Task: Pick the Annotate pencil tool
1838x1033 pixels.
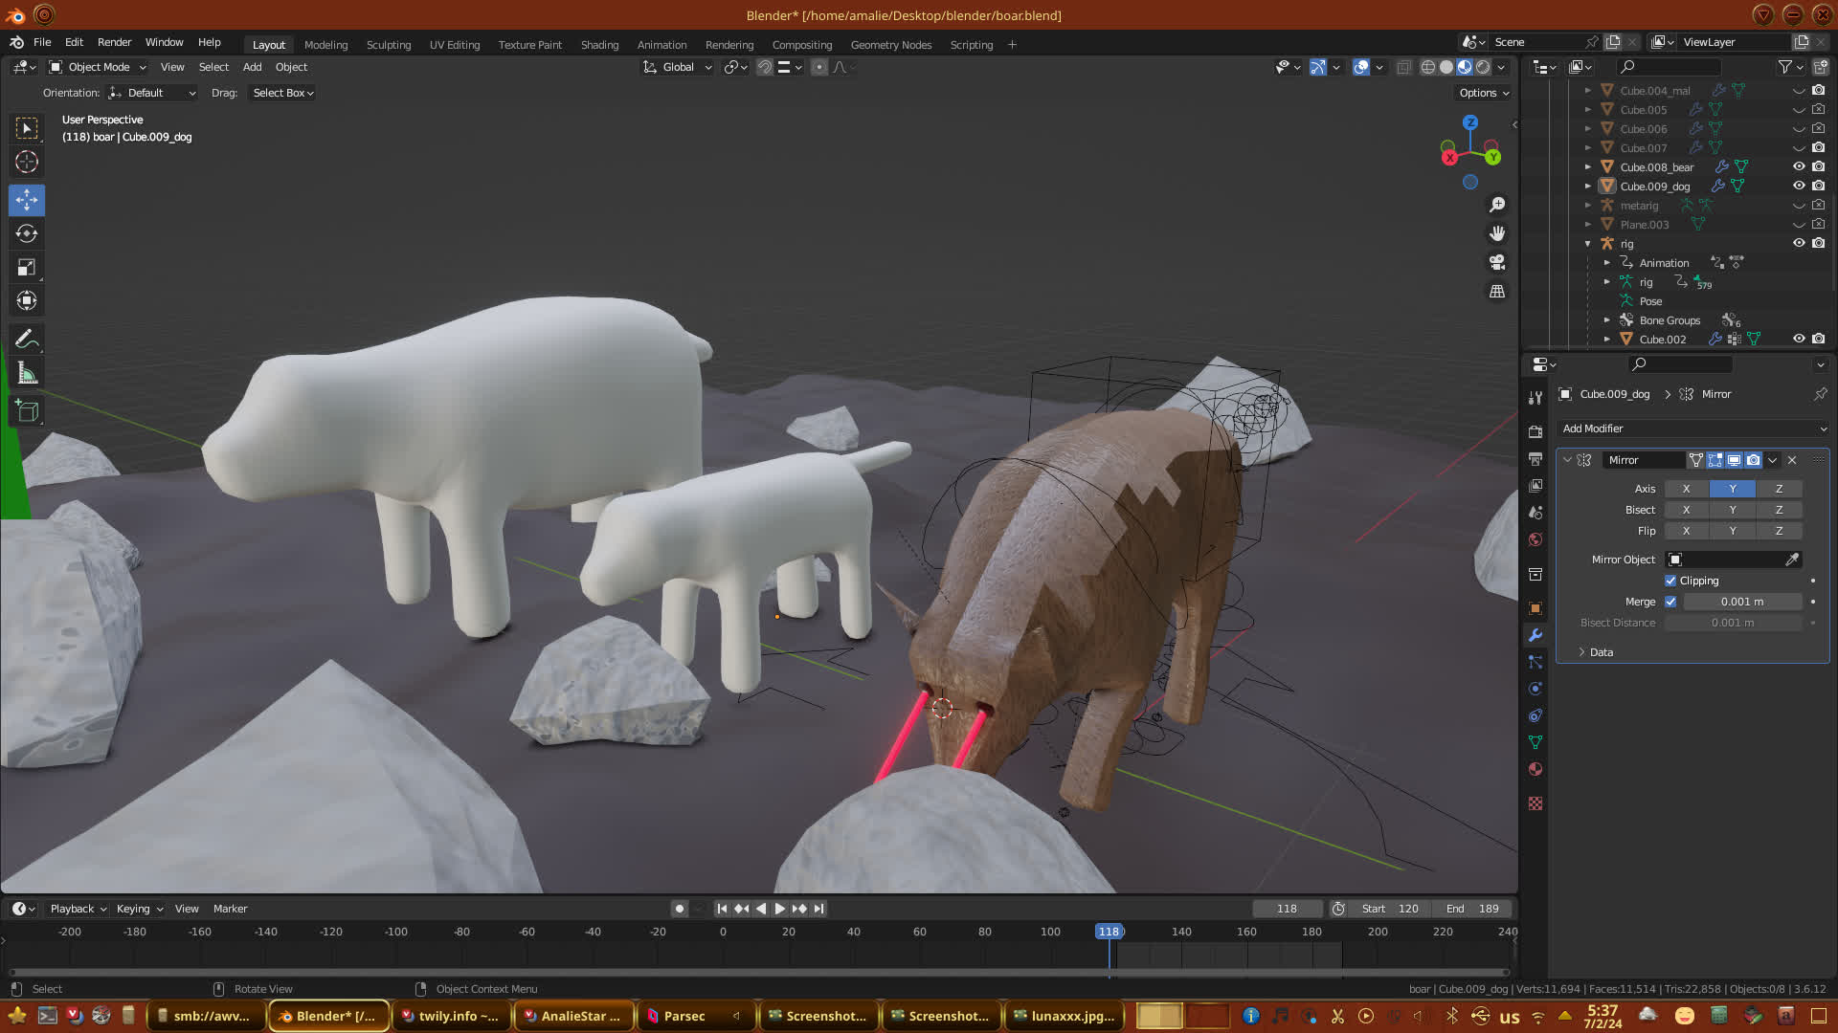Action: (27, 339)
